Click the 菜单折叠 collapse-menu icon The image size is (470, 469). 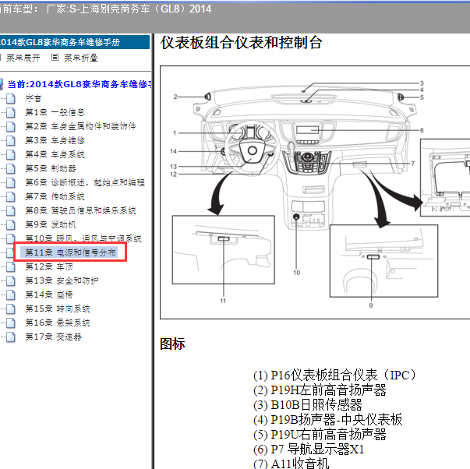point(55,57)
